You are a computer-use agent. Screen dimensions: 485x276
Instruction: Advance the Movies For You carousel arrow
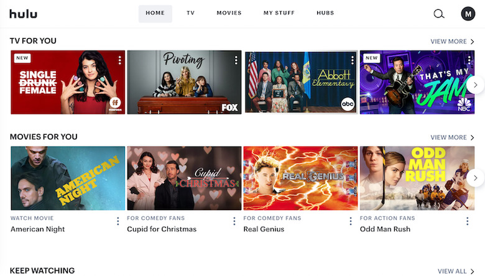pos(476,178)
